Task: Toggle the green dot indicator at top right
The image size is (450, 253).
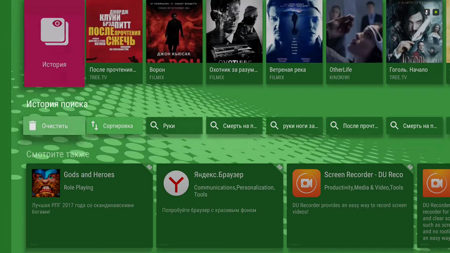Action: pyautogui.click(x=436, y=12)
